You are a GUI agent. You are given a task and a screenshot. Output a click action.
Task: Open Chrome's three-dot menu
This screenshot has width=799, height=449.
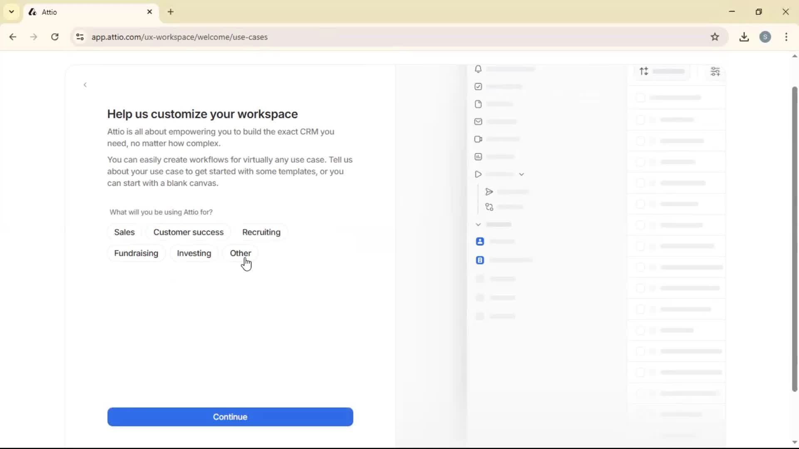coord(787,37)
